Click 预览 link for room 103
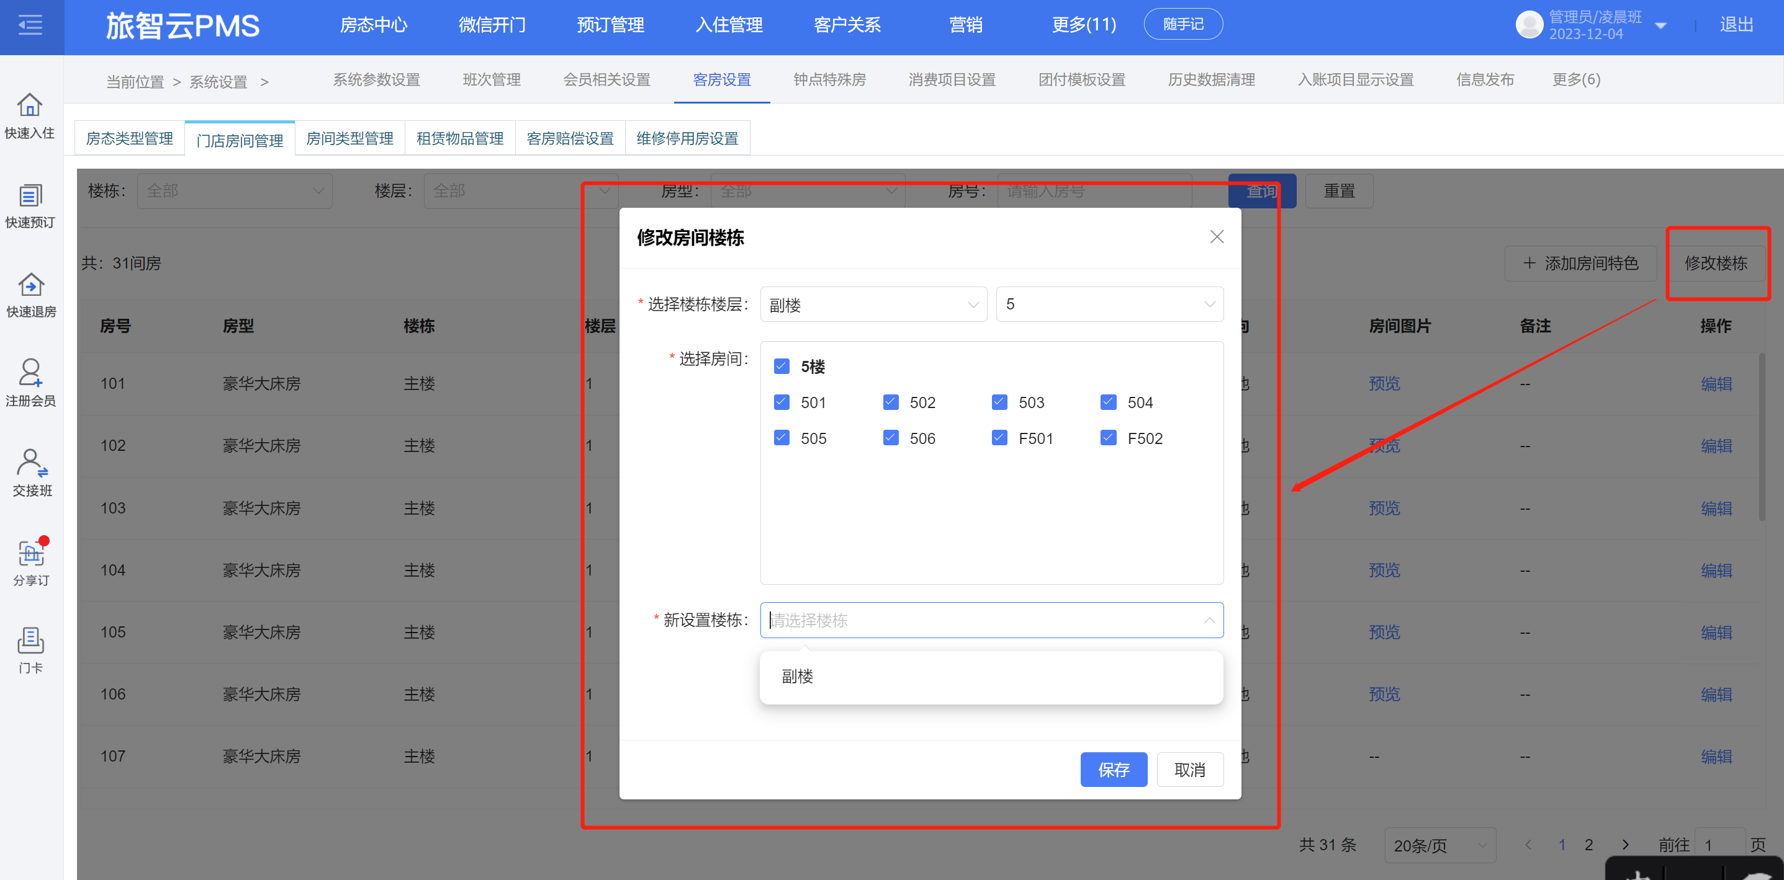 coord(1384,509)
